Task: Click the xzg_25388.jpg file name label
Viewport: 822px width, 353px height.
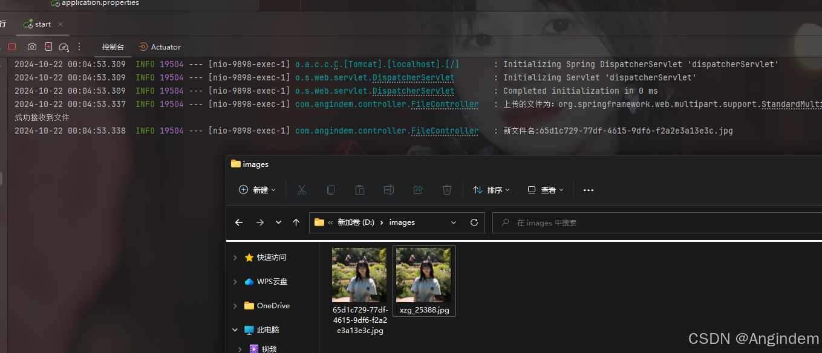Action: [x=425, y=310]
